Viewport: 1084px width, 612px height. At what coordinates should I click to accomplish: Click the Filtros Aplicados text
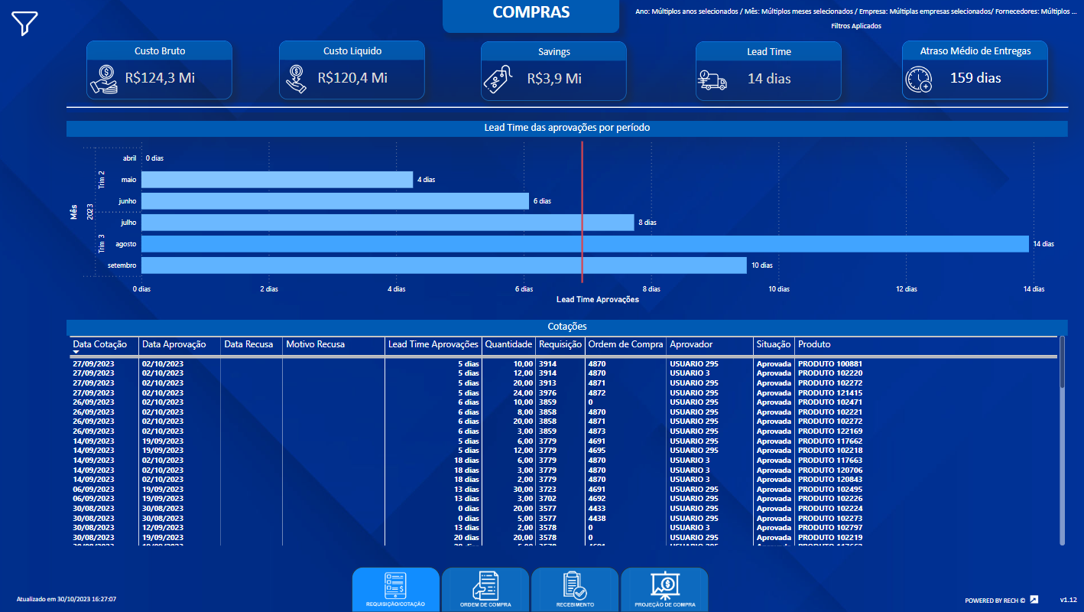pyautogui.click(x=856, y=26)
